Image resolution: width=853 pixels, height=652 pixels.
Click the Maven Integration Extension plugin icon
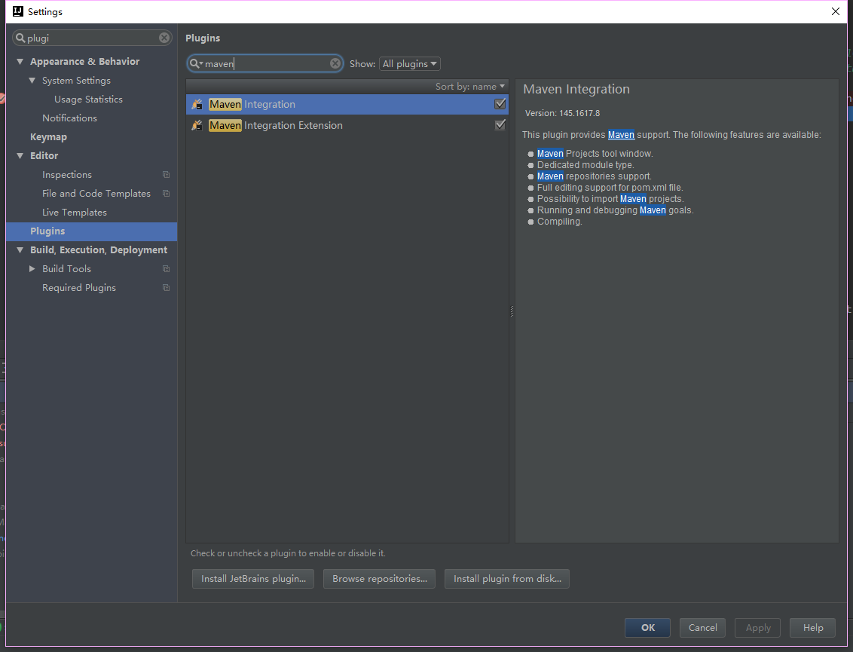[x=197, y=126]
